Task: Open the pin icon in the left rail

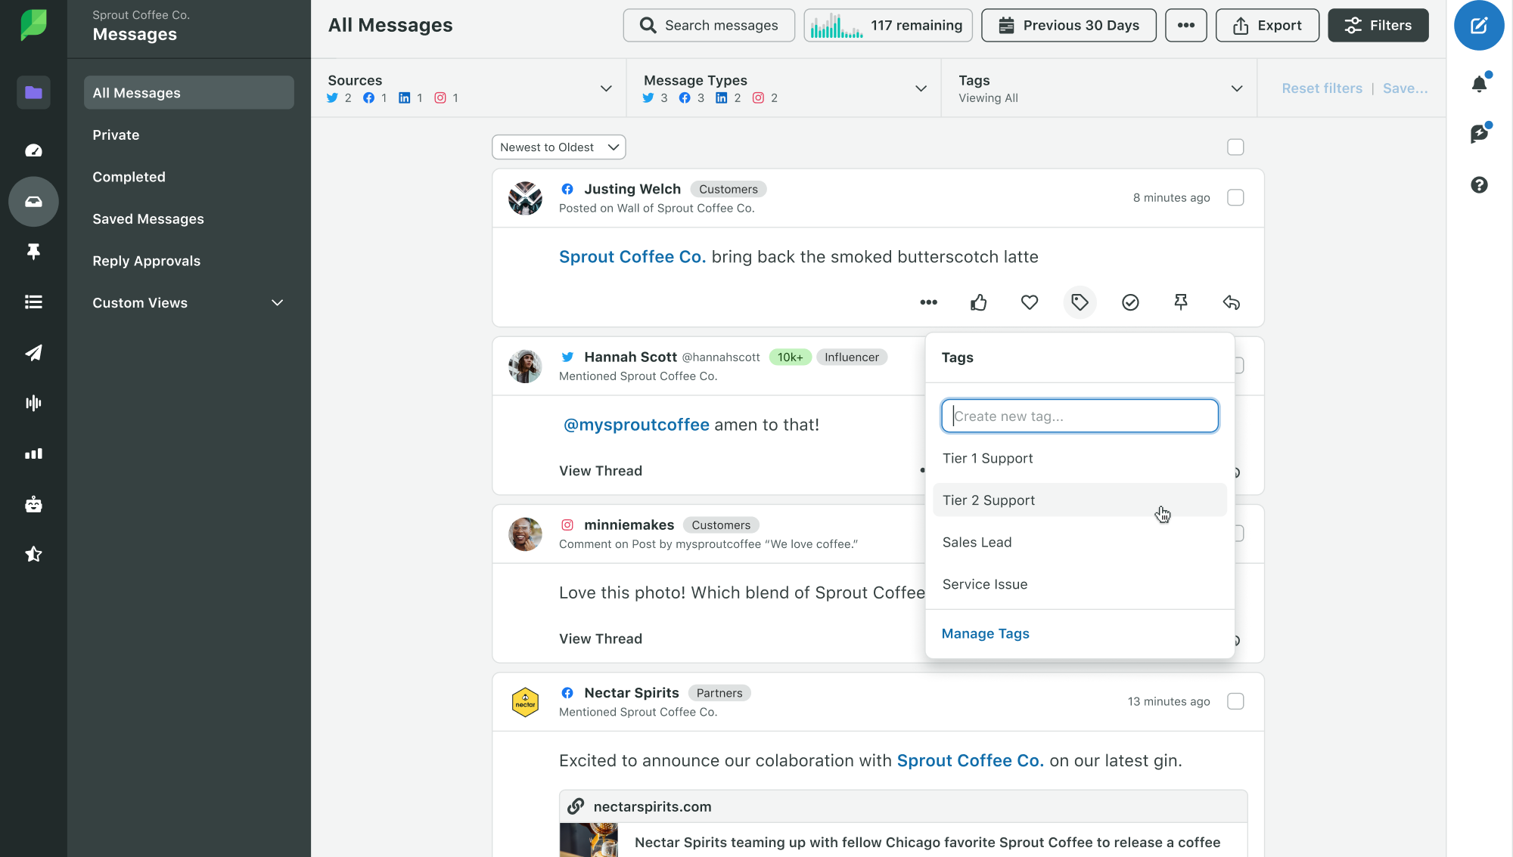Action: pos(33,252)
